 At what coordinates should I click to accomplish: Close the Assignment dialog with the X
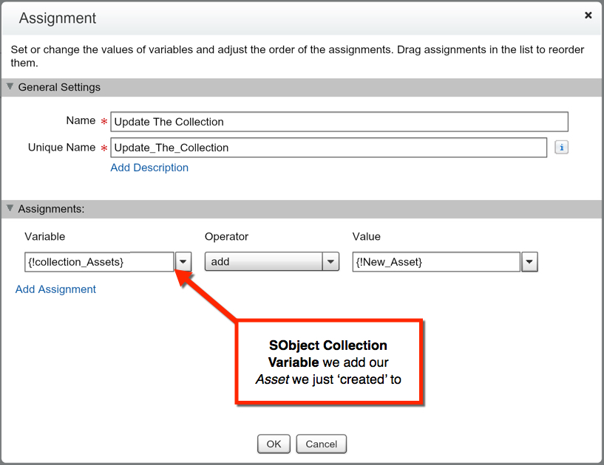[x=588, y=15]
